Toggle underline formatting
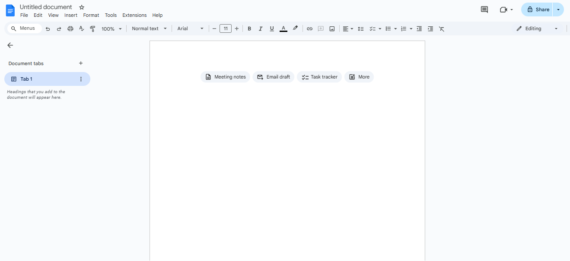This screenshot has height=261, width=570. pos(272,29)
